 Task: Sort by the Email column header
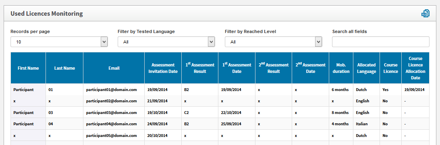click(114, 68)
